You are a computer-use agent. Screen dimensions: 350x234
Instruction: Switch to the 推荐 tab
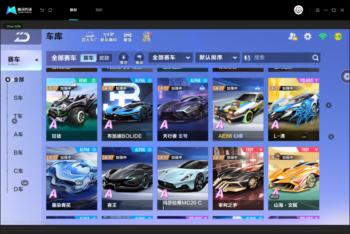73,10
